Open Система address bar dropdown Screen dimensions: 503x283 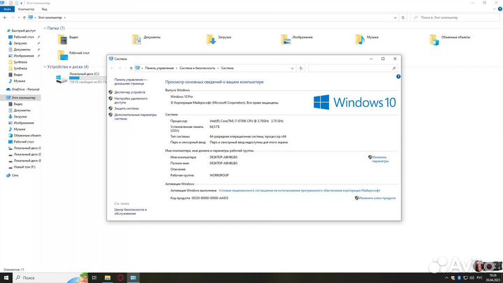tap(292, 68)
